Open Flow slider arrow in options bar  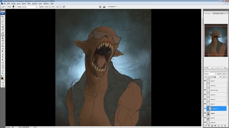[x=60, y=7]
